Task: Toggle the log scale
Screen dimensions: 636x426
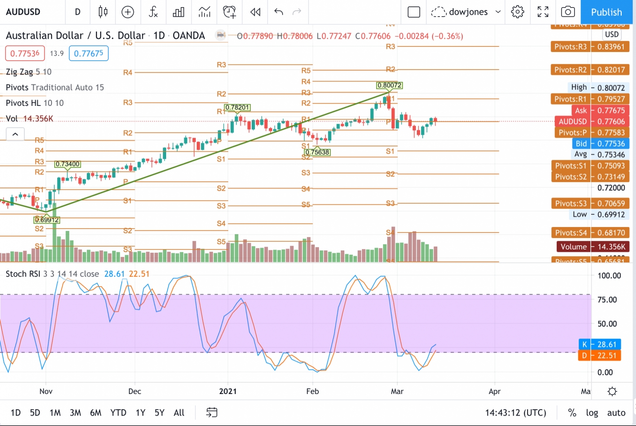Action: click(x=592, y=413)
